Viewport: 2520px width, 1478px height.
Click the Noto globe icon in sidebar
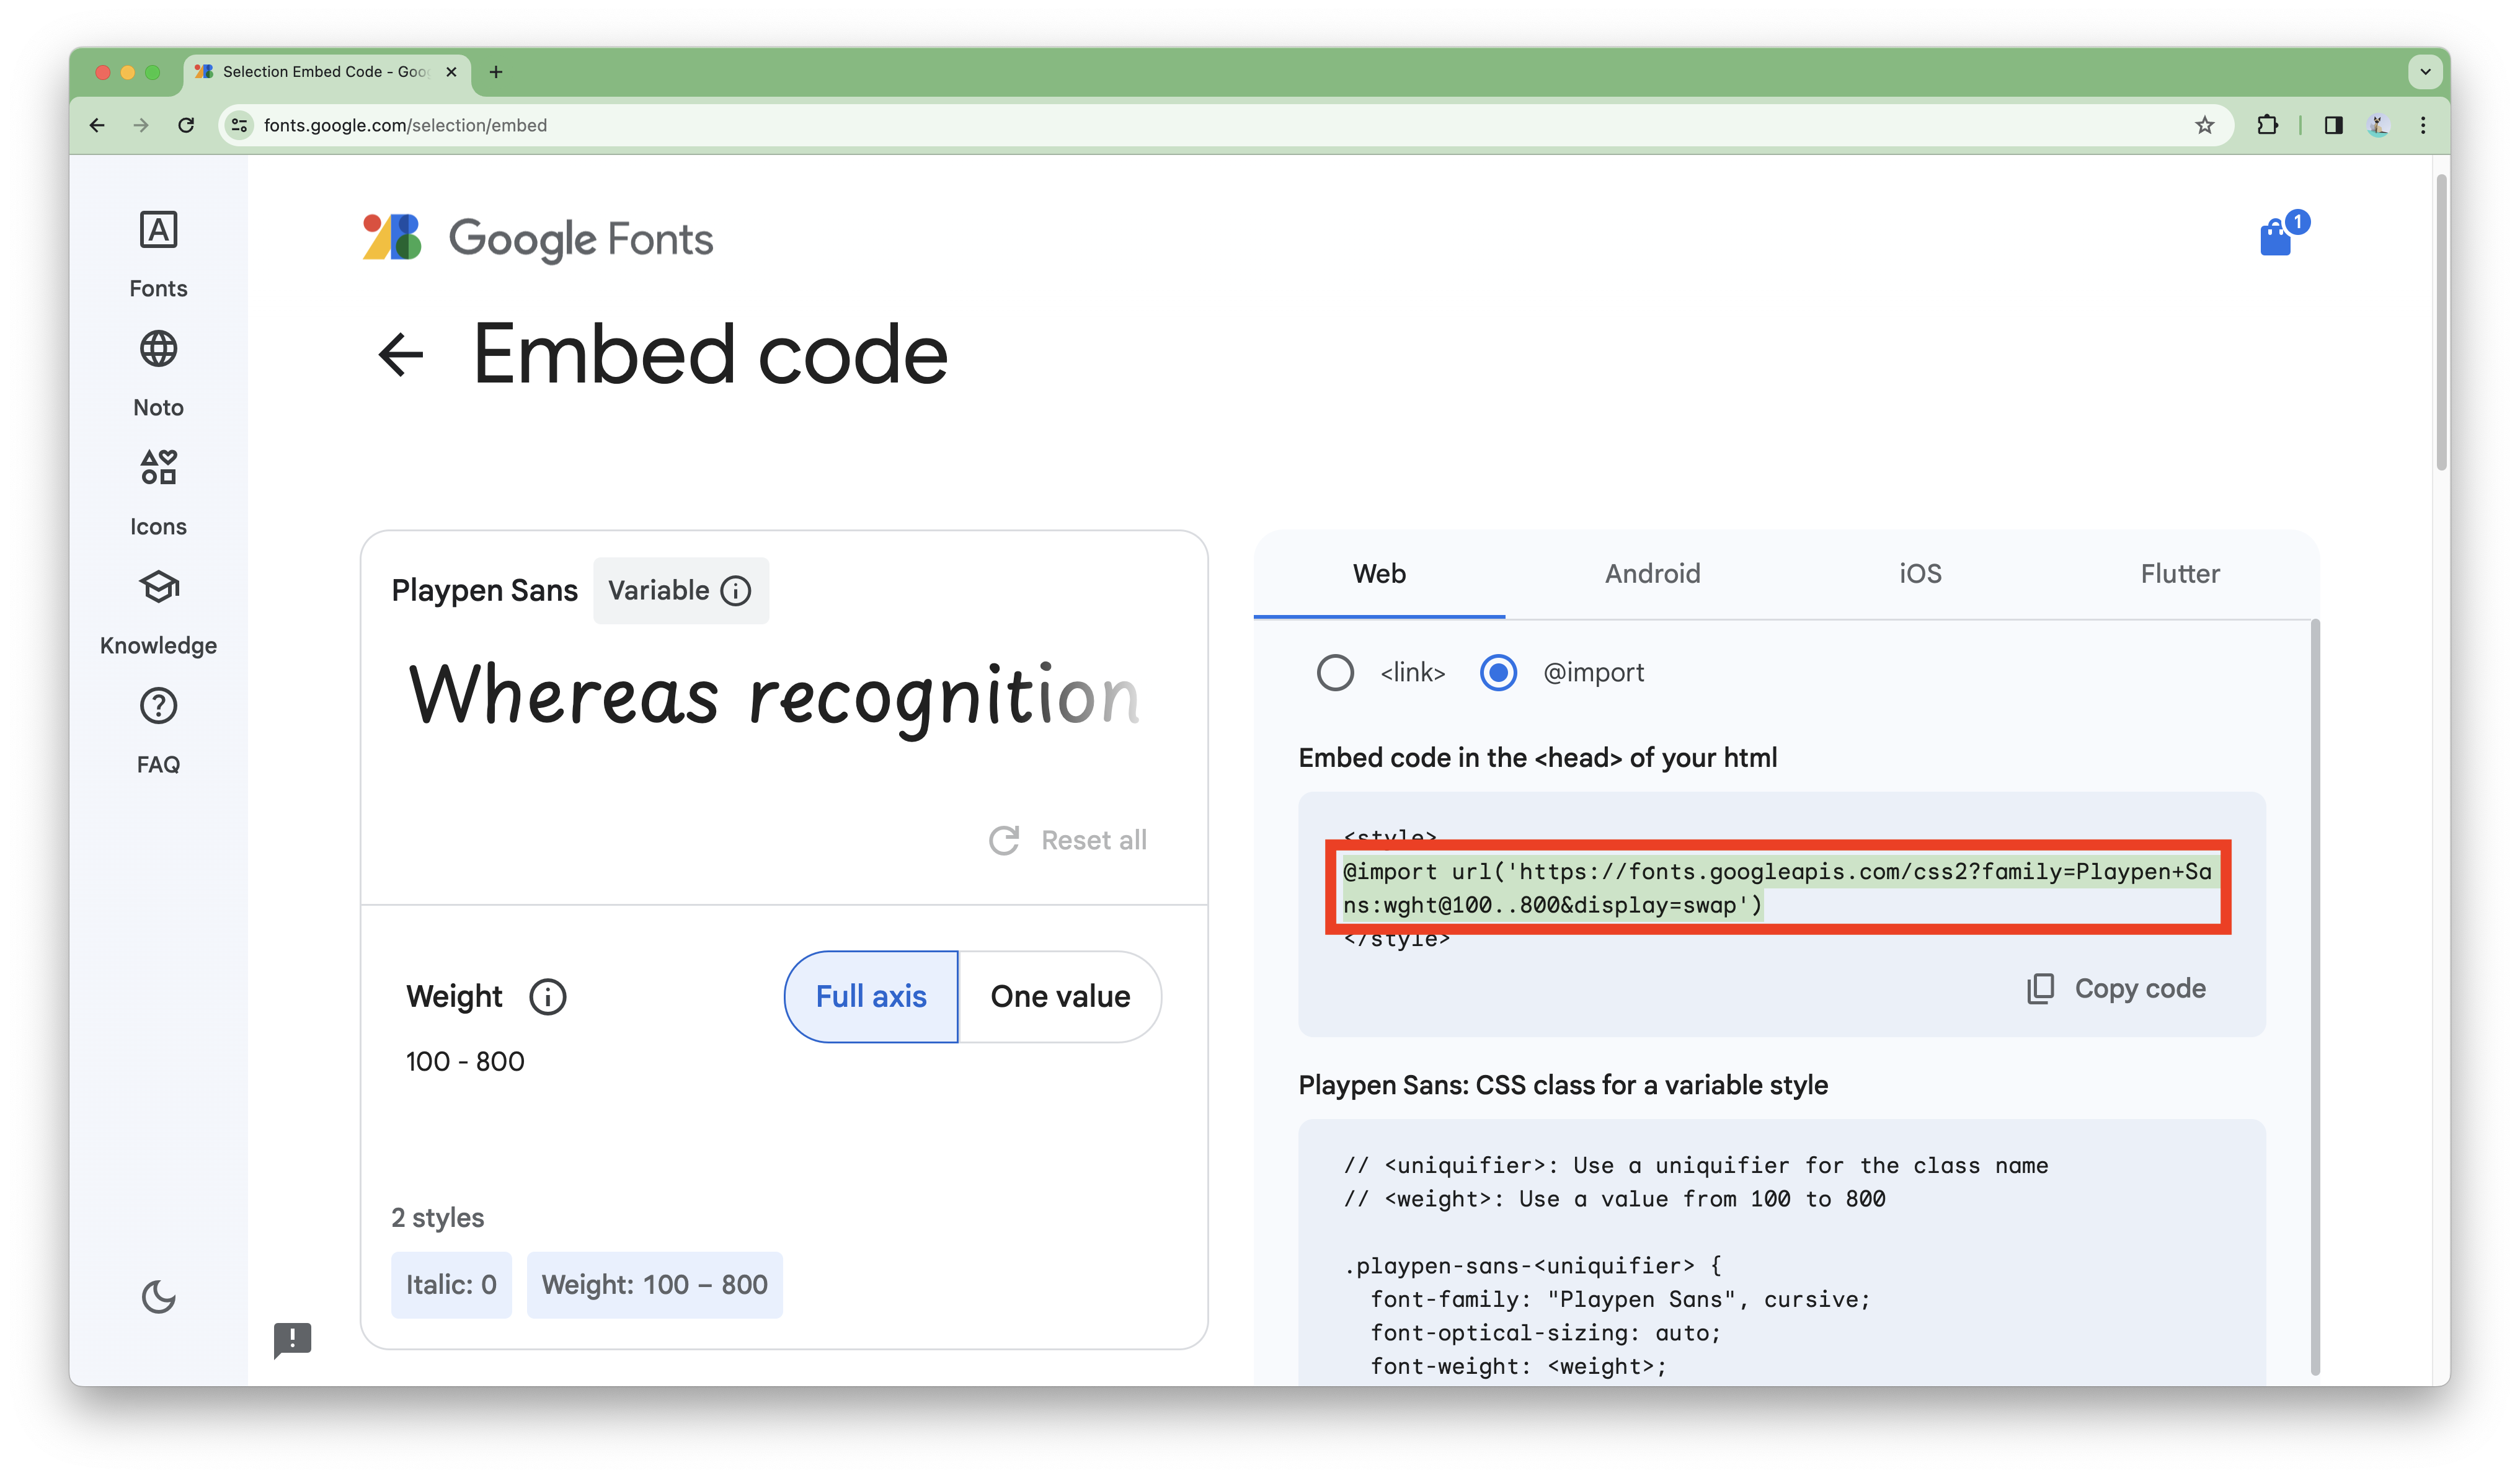[158, 348]
